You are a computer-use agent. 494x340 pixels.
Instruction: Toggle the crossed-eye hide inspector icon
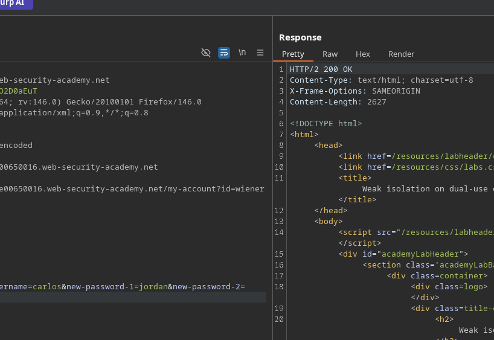tap(206, 53)
